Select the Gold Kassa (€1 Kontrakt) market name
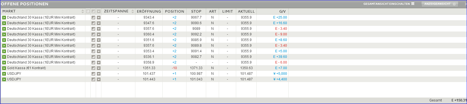 click(x=26, y=68)
